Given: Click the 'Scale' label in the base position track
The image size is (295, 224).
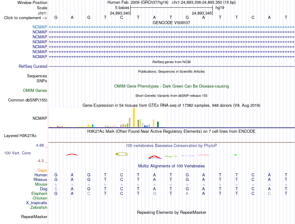Looking at the screenshot, I should pyautogui.click(x=42, y=8).
